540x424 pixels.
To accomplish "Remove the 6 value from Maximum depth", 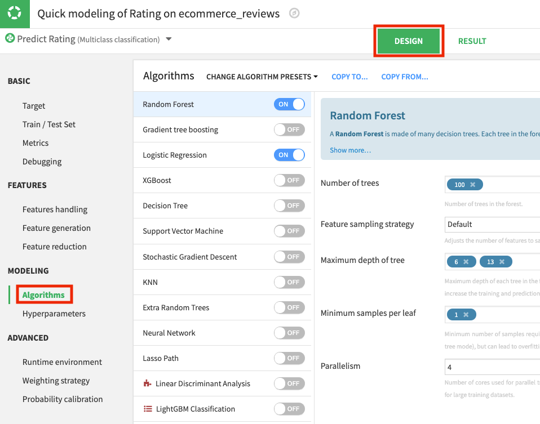I will pos(466,262).
